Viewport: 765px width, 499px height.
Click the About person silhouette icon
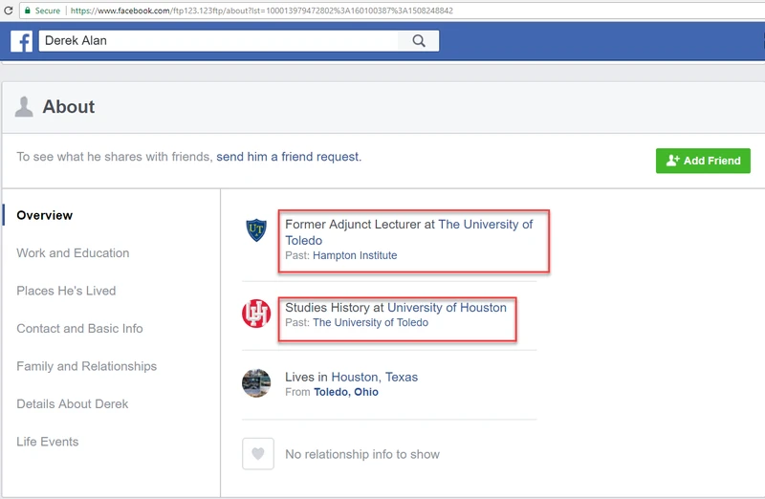pyautogui.click(x=23, y=106)
